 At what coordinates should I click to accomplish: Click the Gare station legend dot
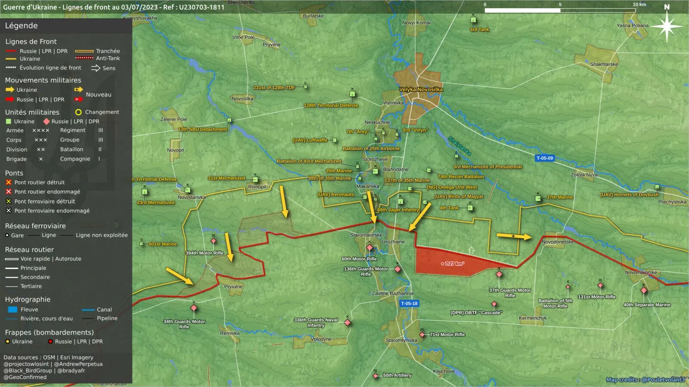7,235
